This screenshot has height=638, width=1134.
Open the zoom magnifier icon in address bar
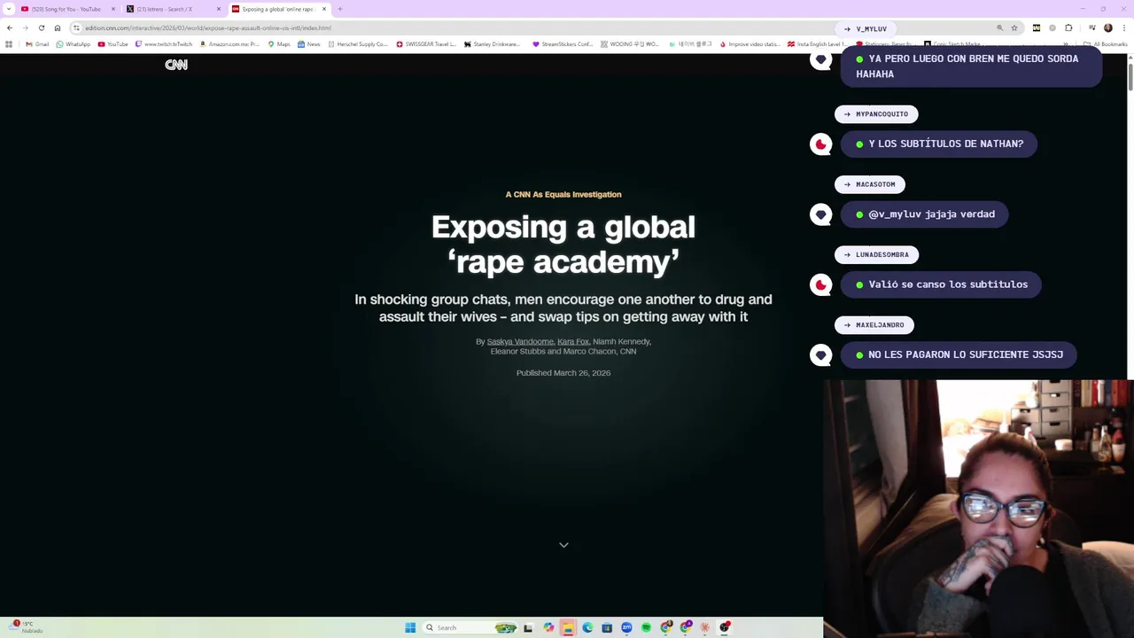click(x=1000, y=27)
